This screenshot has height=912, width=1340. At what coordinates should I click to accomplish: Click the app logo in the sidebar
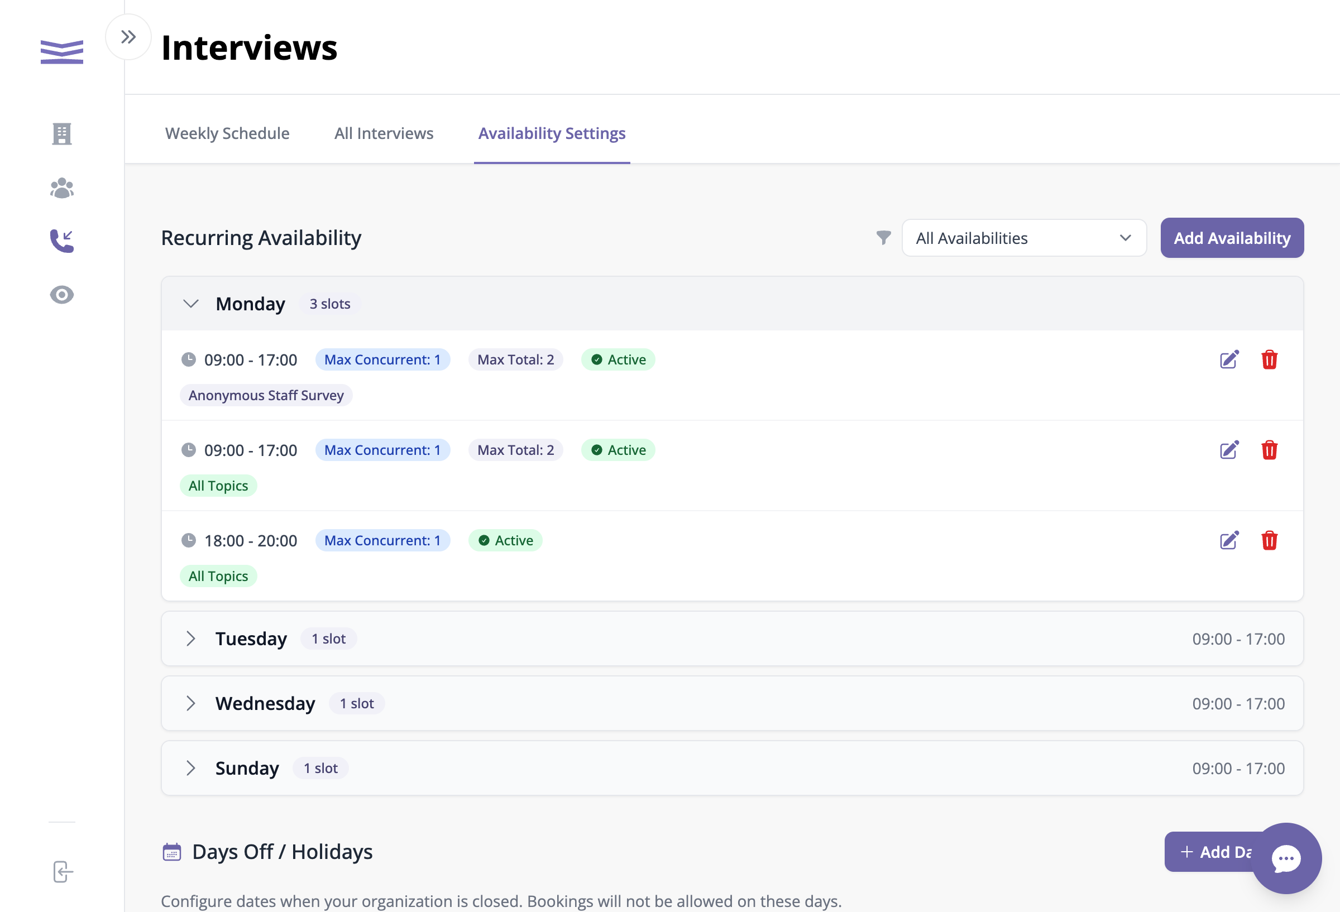pyautogui.click(x=61, y=52)
